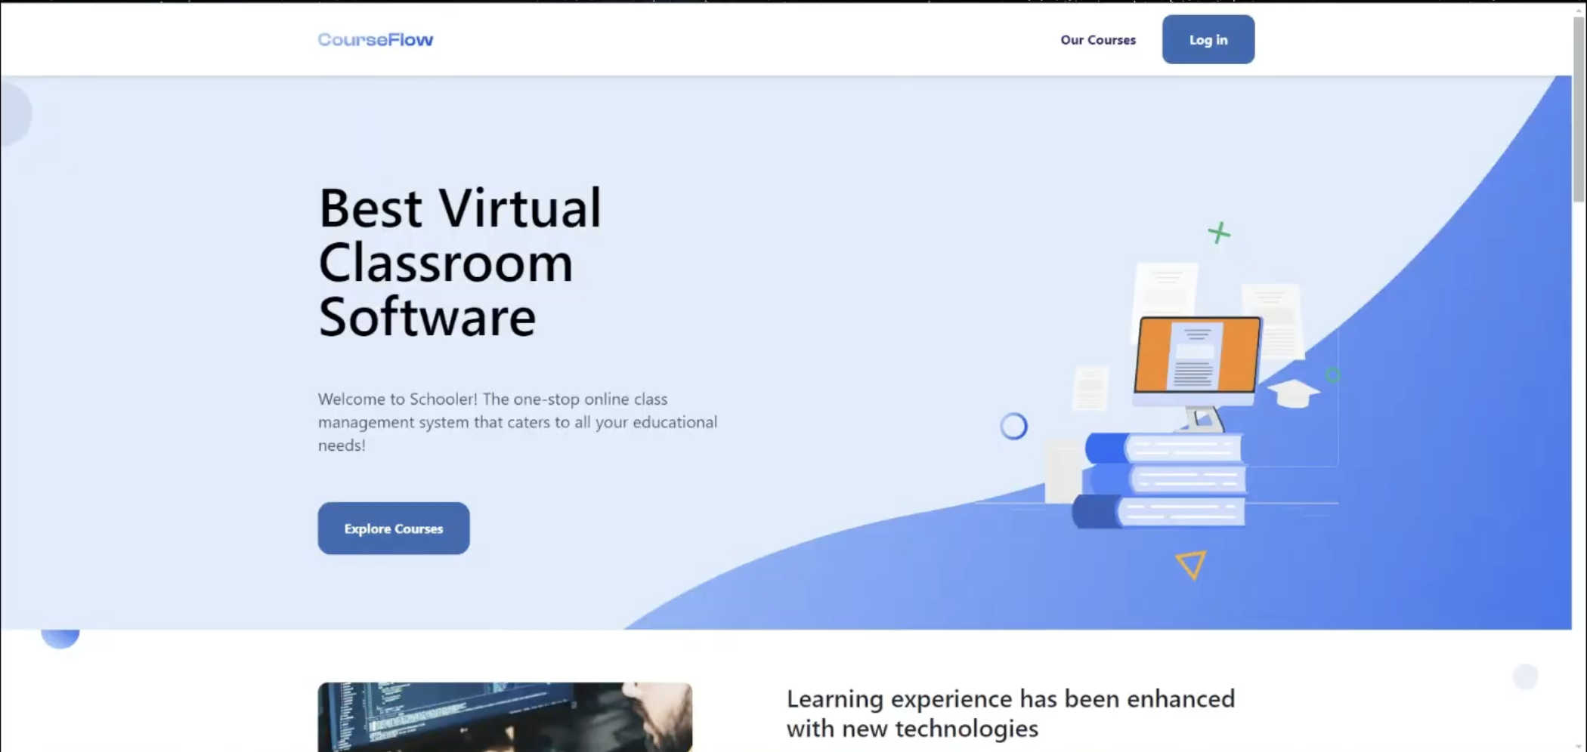Click the green plus decorative shape
Viewport: 1587px width, 752px height.
click(x=1218, y=233)
